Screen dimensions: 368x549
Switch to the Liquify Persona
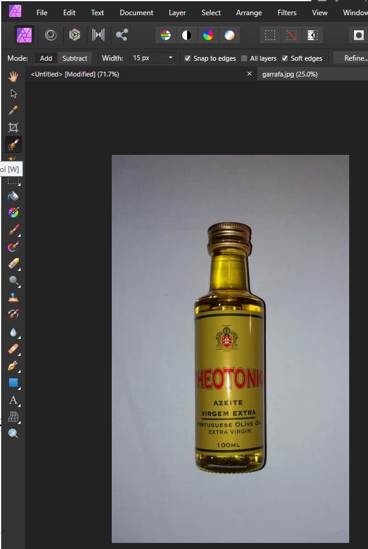pos(51,35)
